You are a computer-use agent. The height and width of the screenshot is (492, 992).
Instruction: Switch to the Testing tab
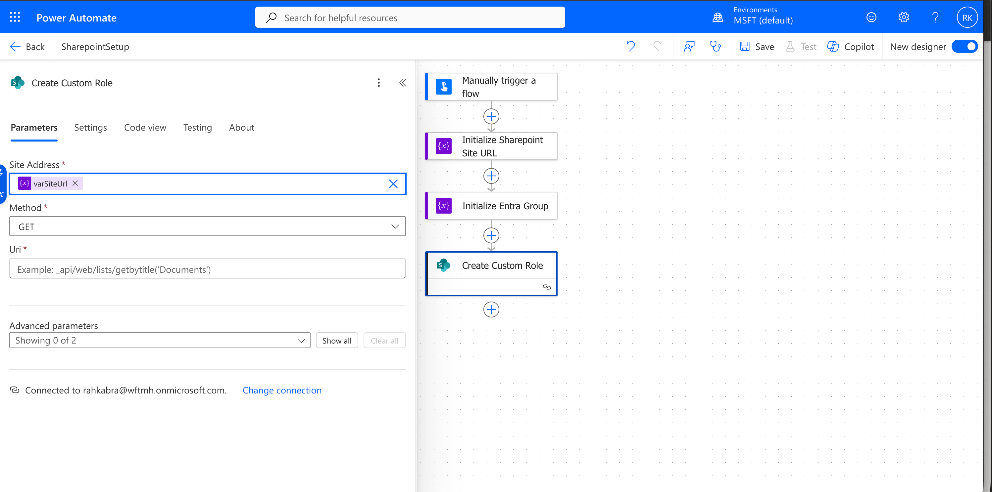tap(198, 127)
